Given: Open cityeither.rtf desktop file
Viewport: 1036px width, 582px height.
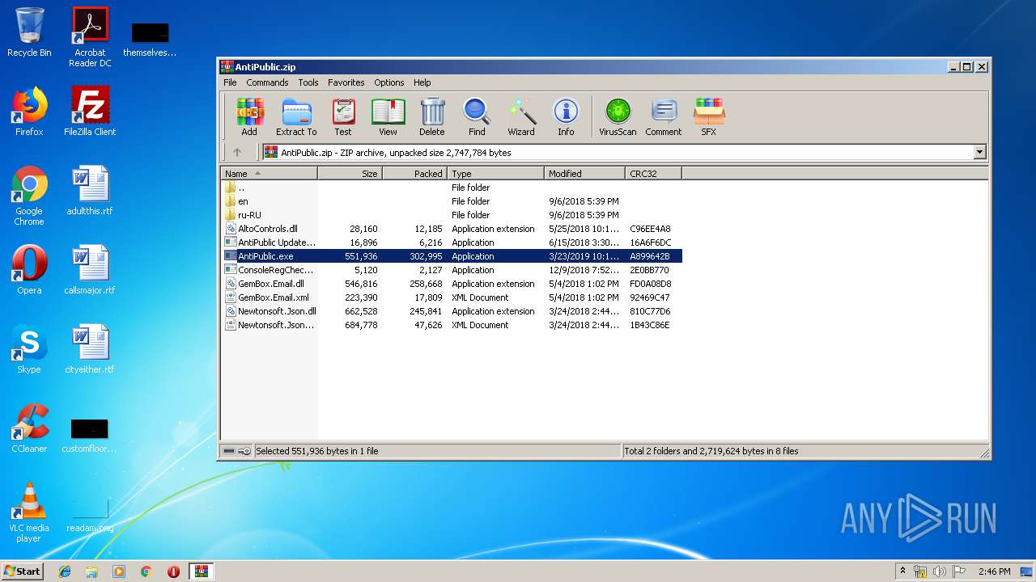Looking at the screenshot, I should click(90, 349).
